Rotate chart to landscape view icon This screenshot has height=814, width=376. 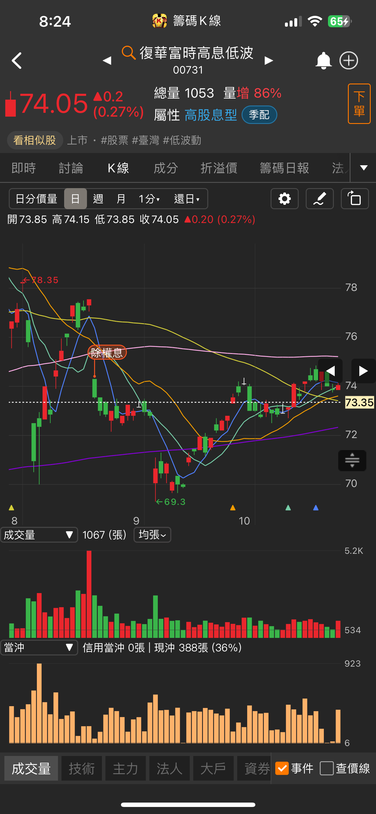pyautogui.click(x=355, y=199)
